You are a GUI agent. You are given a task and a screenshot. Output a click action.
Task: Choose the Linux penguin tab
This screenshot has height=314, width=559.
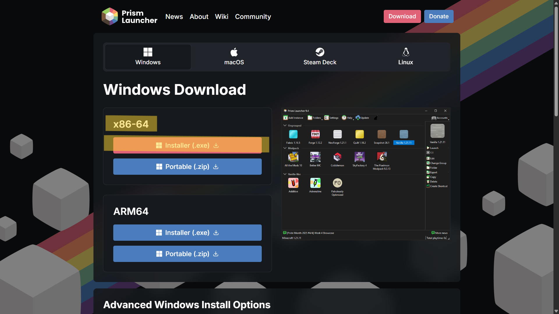point(406,57)
